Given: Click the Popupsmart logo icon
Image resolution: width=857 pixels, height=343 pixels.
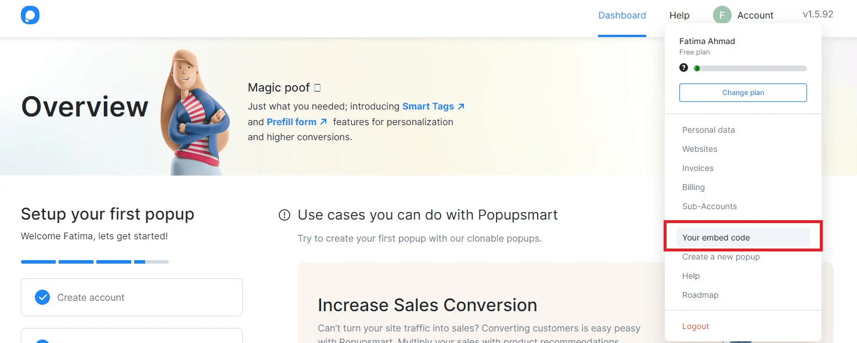Looking at the screenshot, I should point(30,16).
